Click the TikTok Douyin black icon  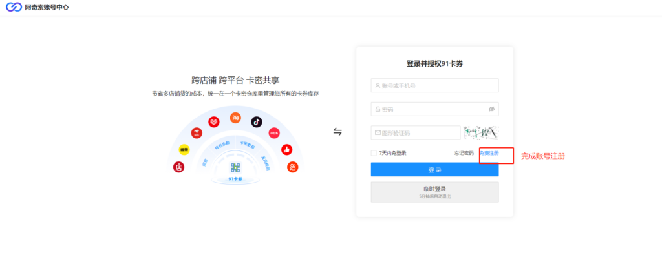pyautogui.click(x=256, y=122)
